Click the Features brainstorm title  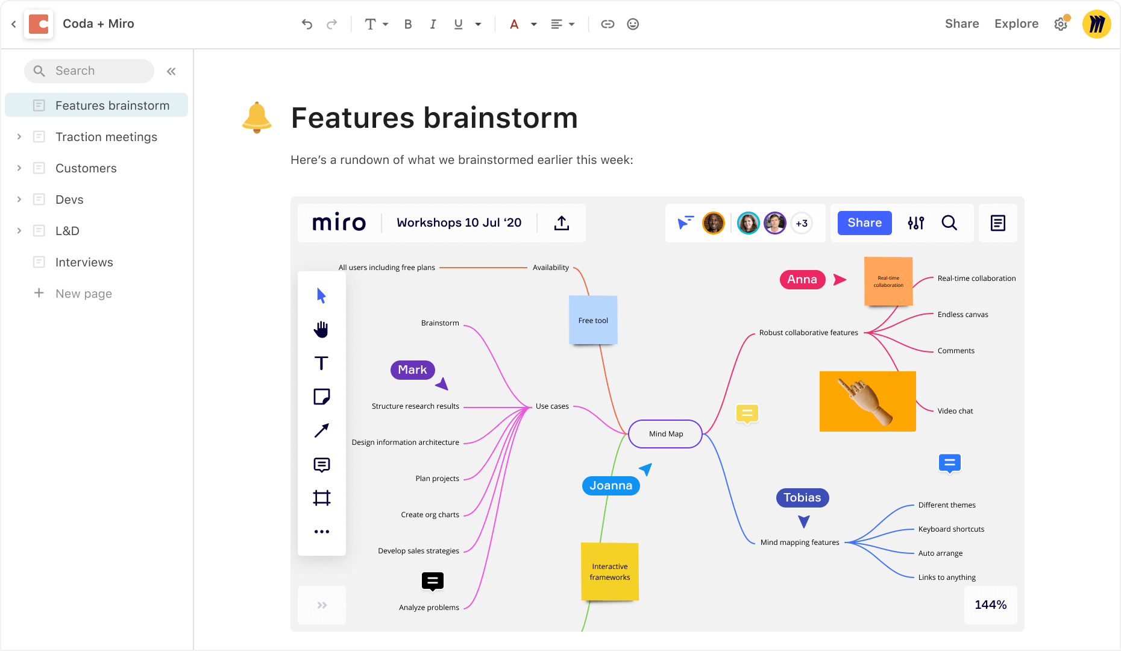[x=434, y=118]
